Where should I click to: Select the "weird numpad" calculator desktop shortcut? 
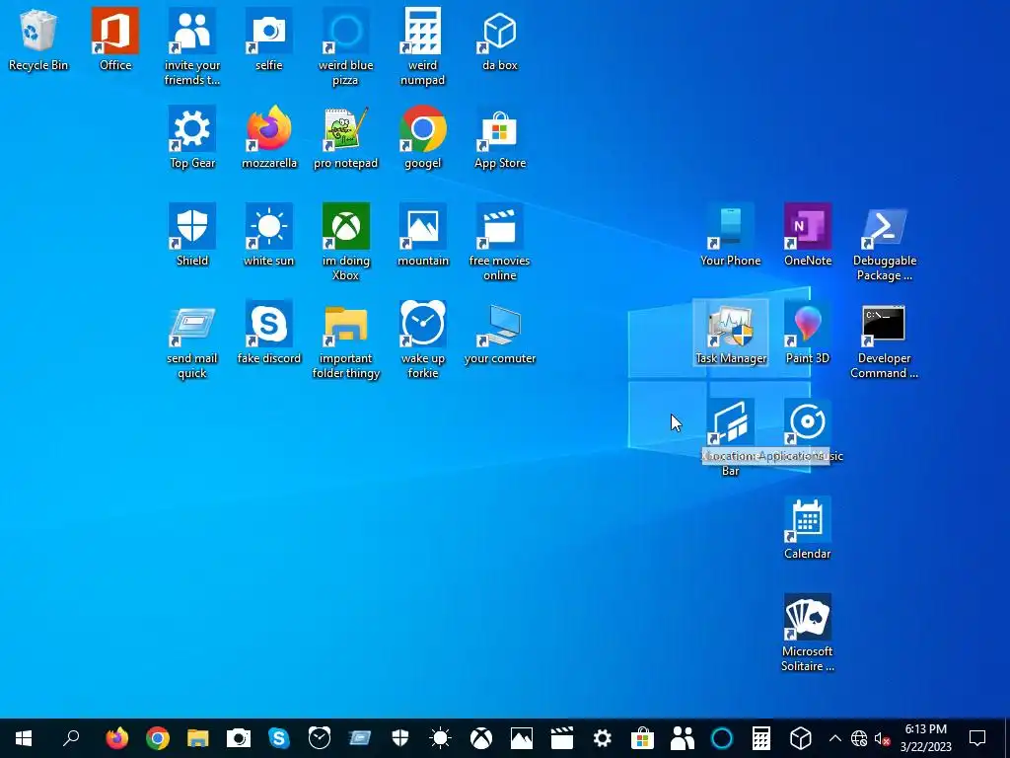click(422, 46)
